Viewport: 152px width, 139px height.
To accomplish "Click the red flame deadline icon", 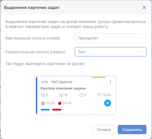I will click(60, 103).
